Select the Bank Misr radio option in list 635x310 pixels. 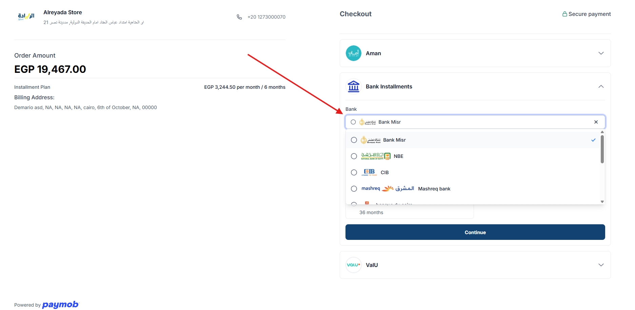coord(354,140)
